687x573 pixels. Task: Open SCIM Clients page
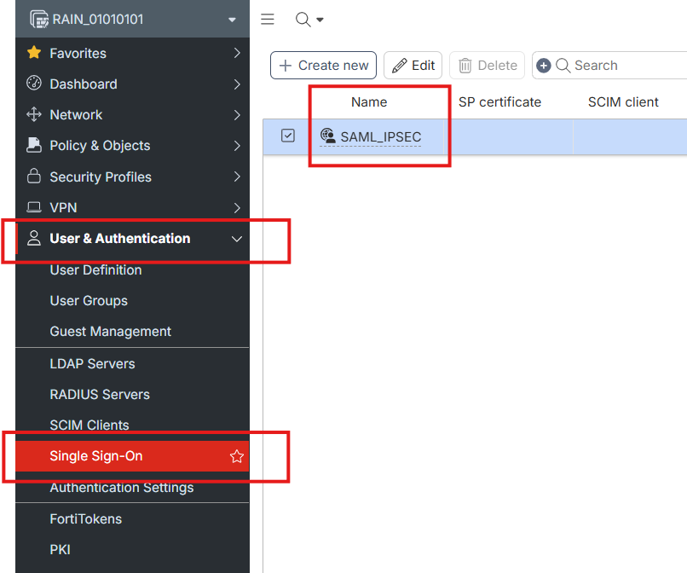[89, 425]
